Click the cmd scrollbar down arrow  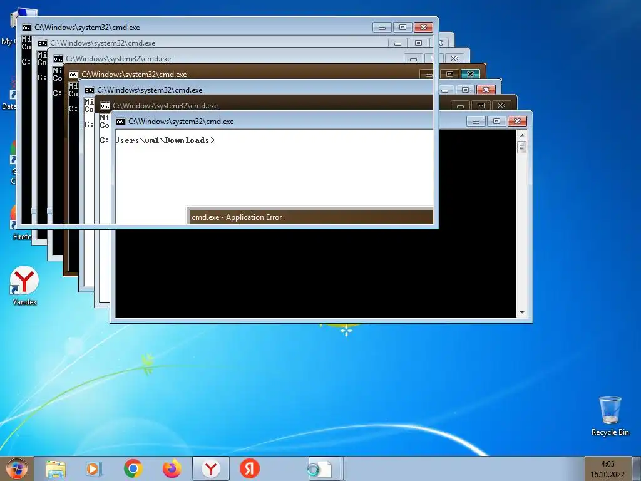pos(522,313)
